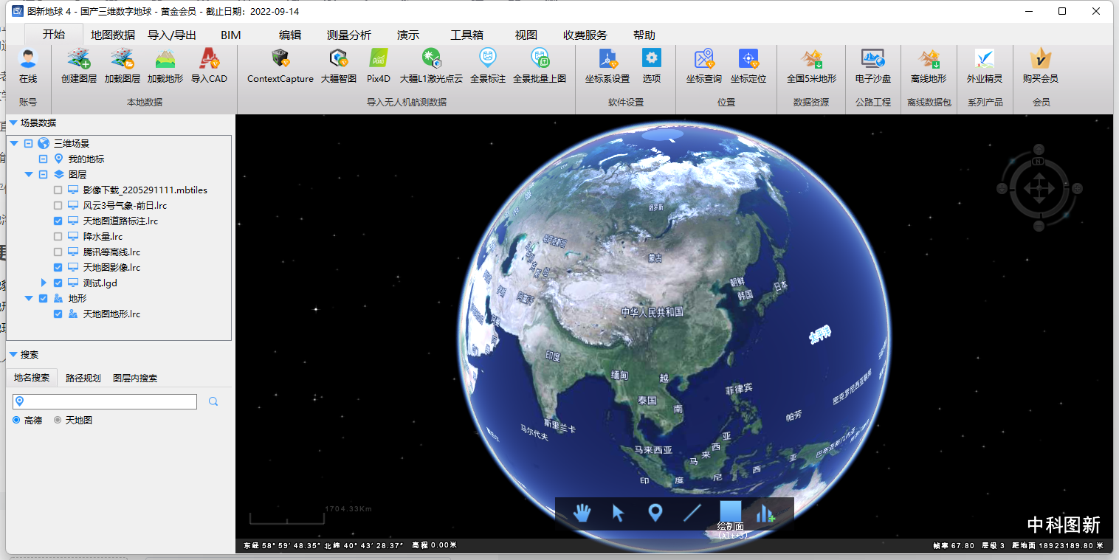Viewport: 1119px width, 560px height.
Task: Toggle the 测试.lgd checkbox
Action: [58, 283]
